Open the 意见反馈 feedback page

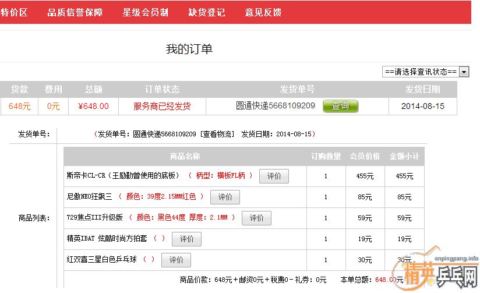(263, 12)
